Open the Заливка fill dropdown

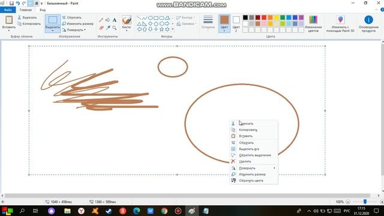coord(187,24)
